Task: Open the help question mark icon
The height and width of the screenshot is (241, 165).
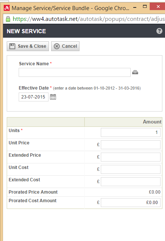Action: 159,31
